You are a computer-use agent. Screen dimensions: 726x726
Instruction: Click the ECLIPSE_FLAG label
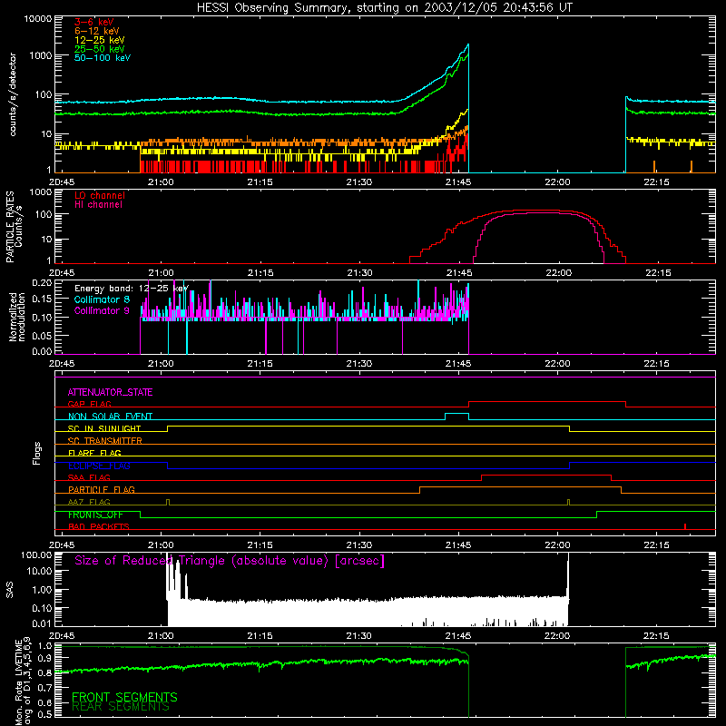pyautogui.click(x=99, y=466)
